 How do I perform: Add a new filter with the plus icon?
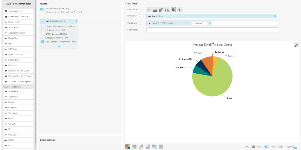point(59,46)
